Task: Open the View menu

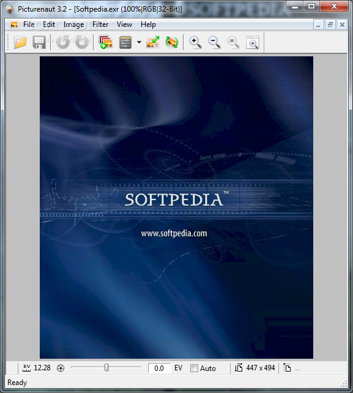Action: pyautogui.click(x=124, y=24)
